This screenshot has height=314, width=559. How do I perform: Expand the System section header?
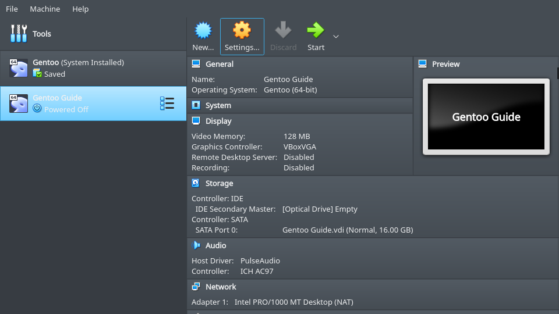pyautogui.click(x=218, y=105)
